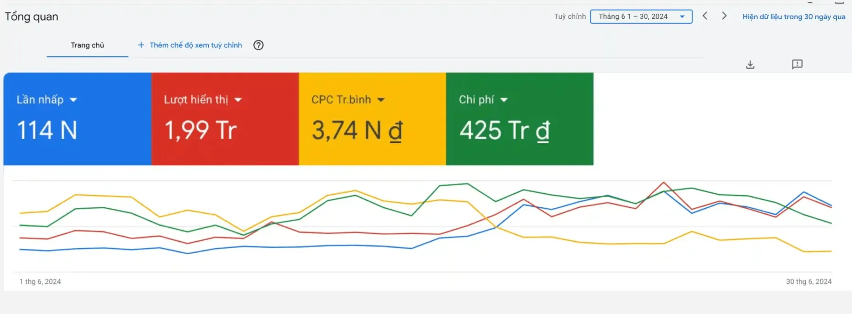The height and width of the screenshot is (314, 852).
Task: Open the Tháng 6 1 – 30, 2024 date picker
Action: point(641,16)
